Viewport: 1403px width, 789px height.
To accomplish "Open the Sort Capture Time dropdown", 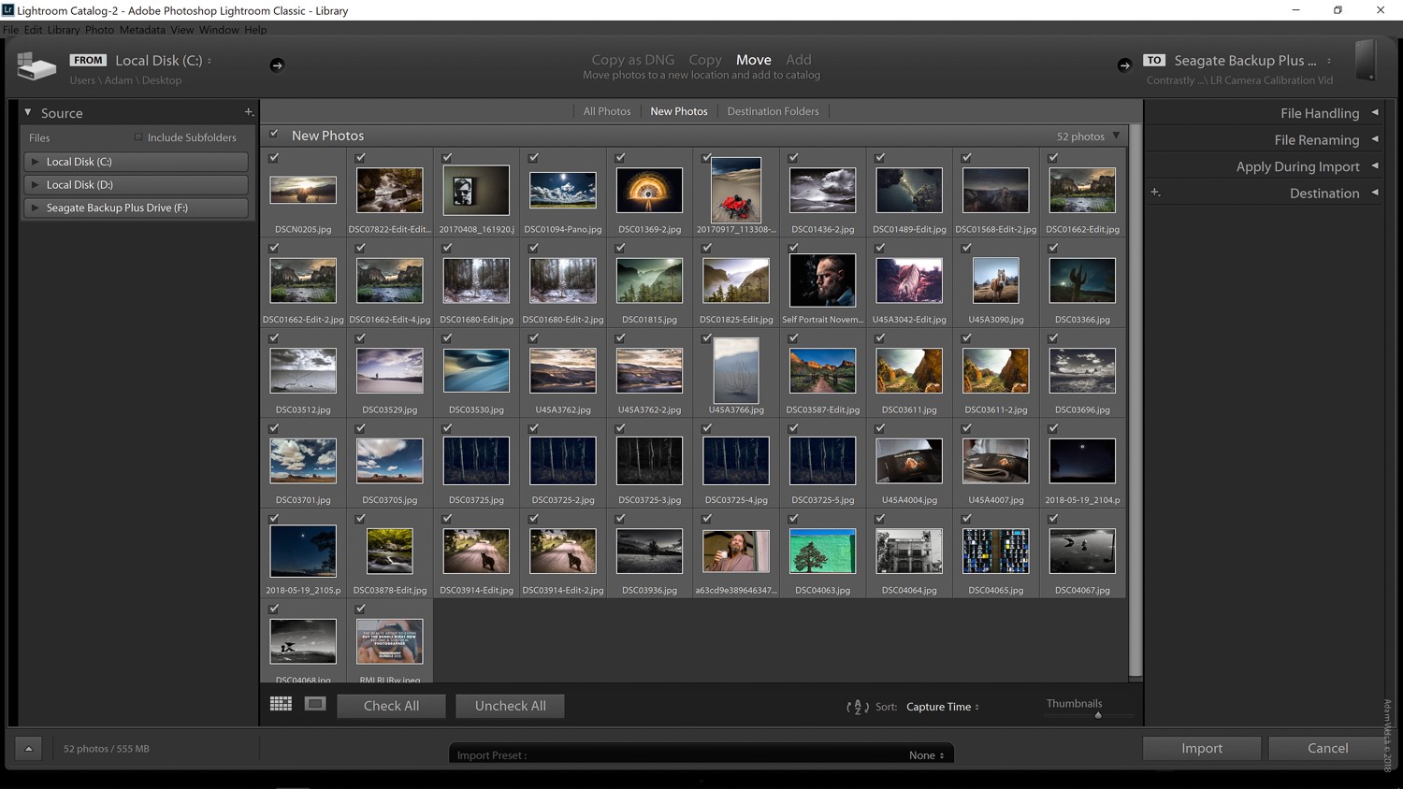I will 942,707.
